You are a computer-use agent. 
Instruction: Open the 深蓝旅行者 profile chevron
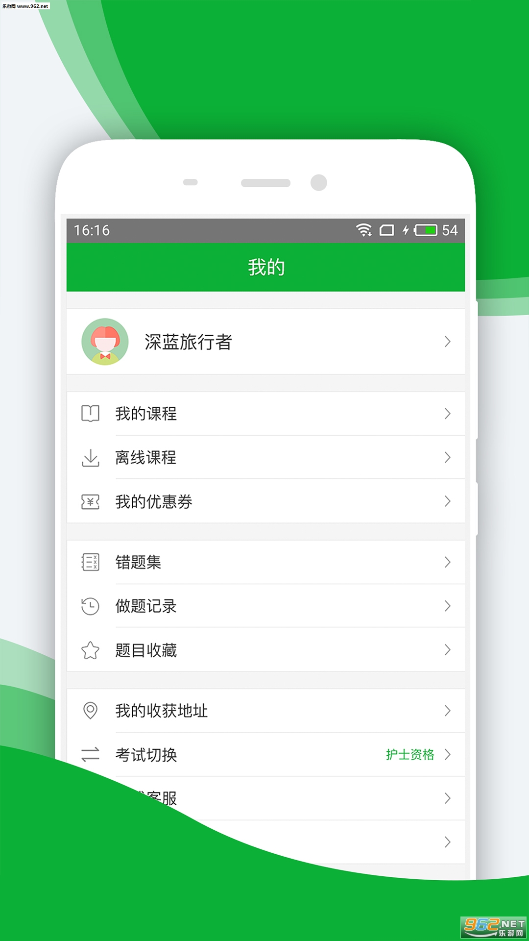(447, 342)
